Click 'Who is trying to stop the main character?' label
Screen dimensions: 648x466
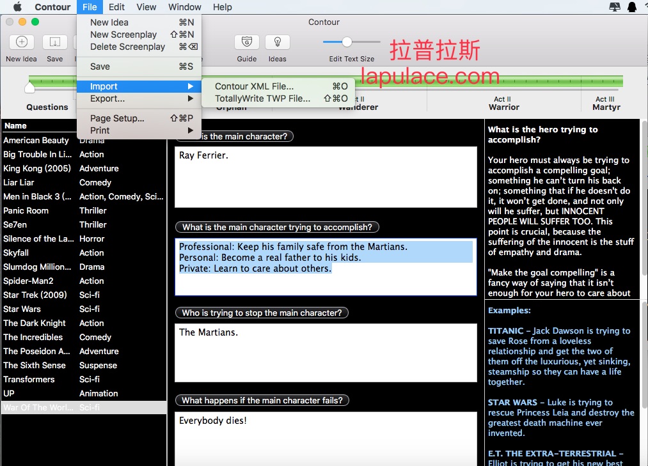pos(262,313)
